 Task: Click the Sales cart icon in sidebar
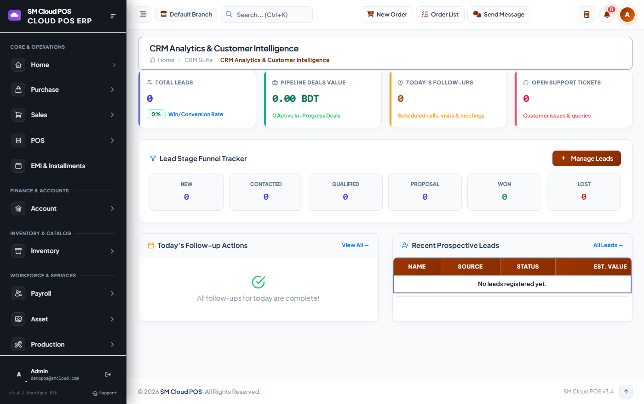pos(18,115)
